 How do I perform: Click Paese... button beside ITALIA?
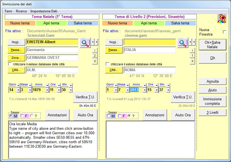point(114,50)
